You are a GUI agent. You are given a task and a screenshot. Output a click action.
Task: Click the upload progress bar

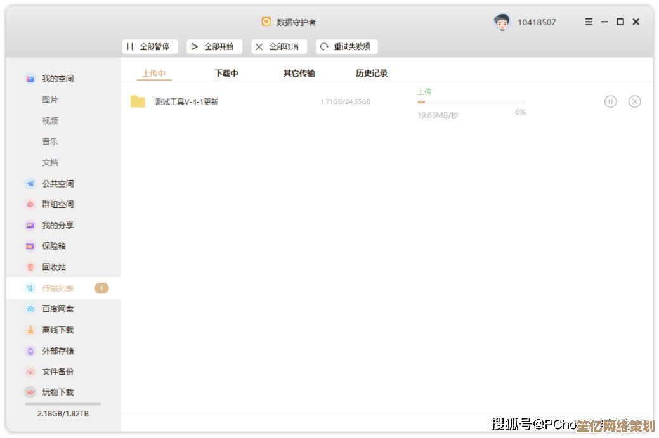pos(471,102)
